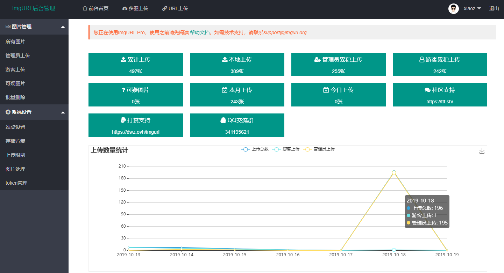Click the cloud upload icon for 多图上传
Viewport: 504px width, 273px height.
click(125, 9)
